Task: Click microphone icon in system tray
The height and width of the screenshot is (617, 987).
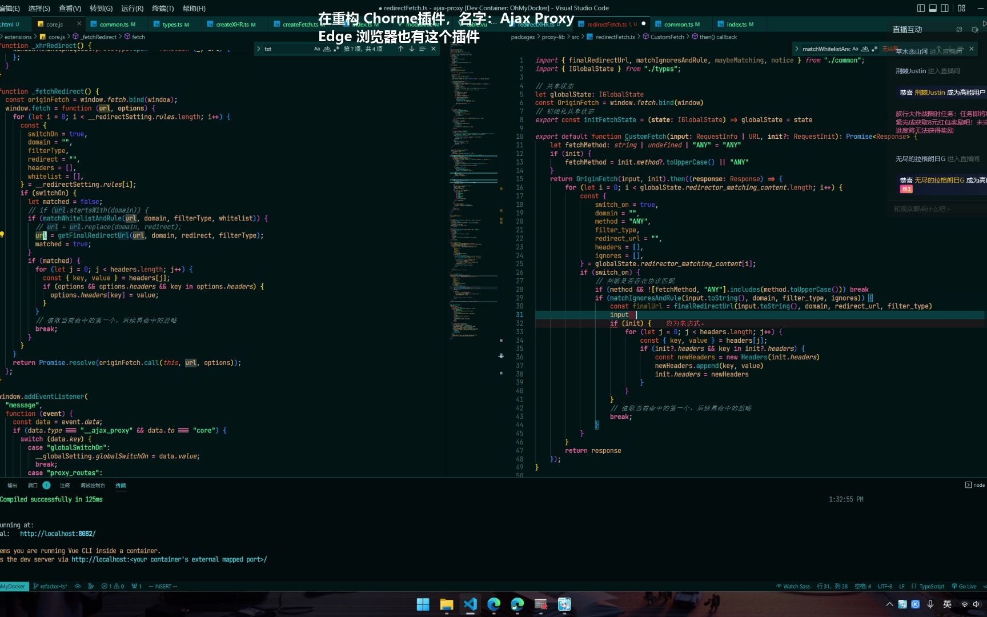Action: click(x=930, y=604)
